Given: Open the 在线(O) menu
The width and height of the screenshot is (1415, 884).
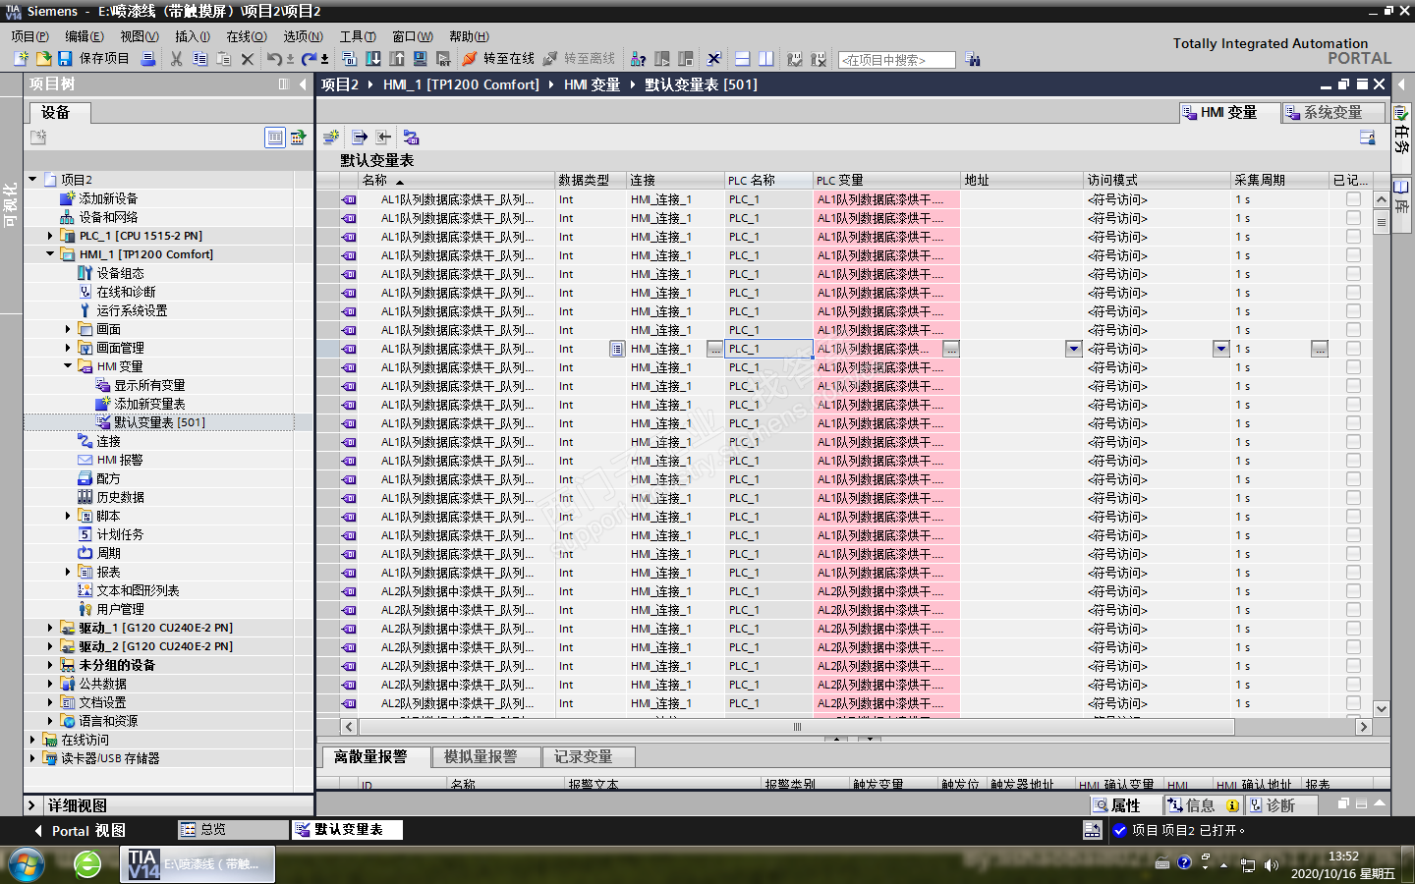Looking at the screenshot, I should (247, 36).
